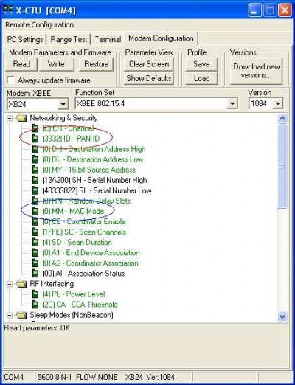Open the Function Set dropdown
Screen dimensions: 295x385
coord(232,104)
